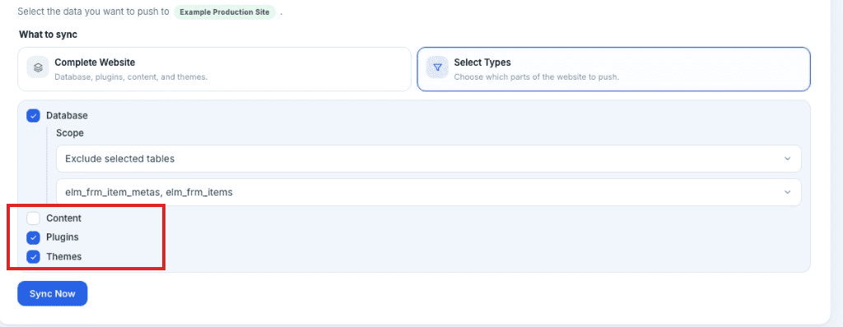The width and height of the screenshot is (843, 327).
Task: Click the Sync Now button
Action: [x=52, y=293]
